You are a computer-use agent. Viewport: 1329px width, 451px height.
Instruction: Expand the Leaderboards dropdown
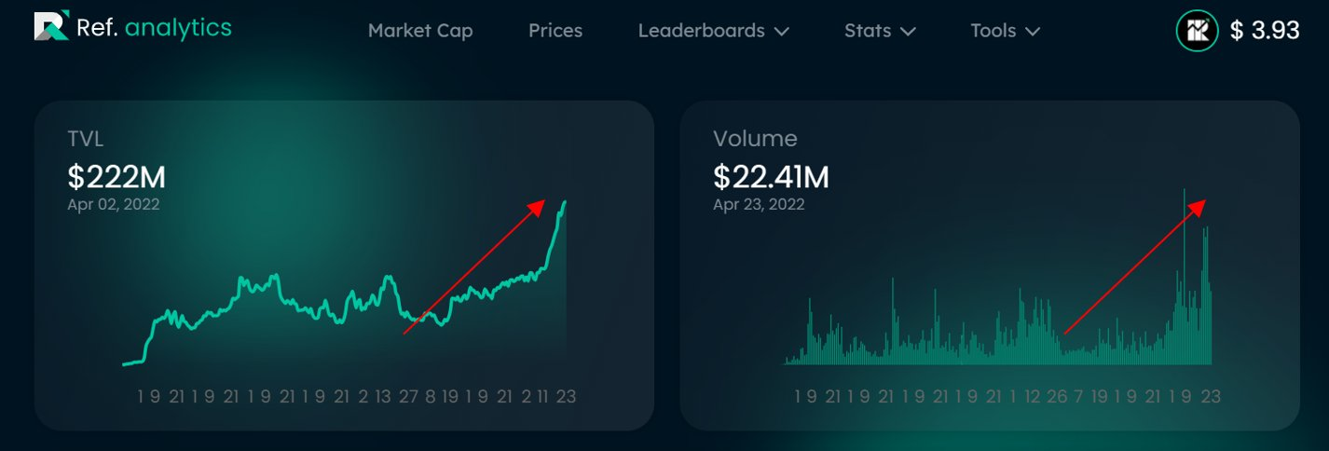714,31
